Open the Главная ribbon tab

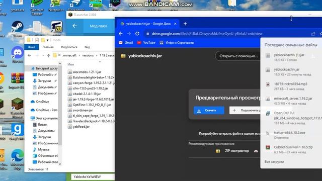48,47
